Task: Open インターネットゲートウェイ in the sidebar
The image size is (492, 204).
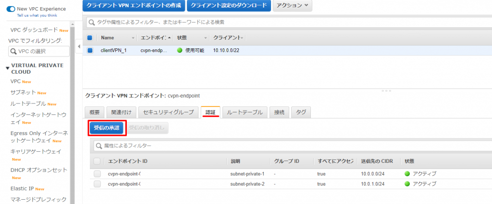Action: (38, 118)
